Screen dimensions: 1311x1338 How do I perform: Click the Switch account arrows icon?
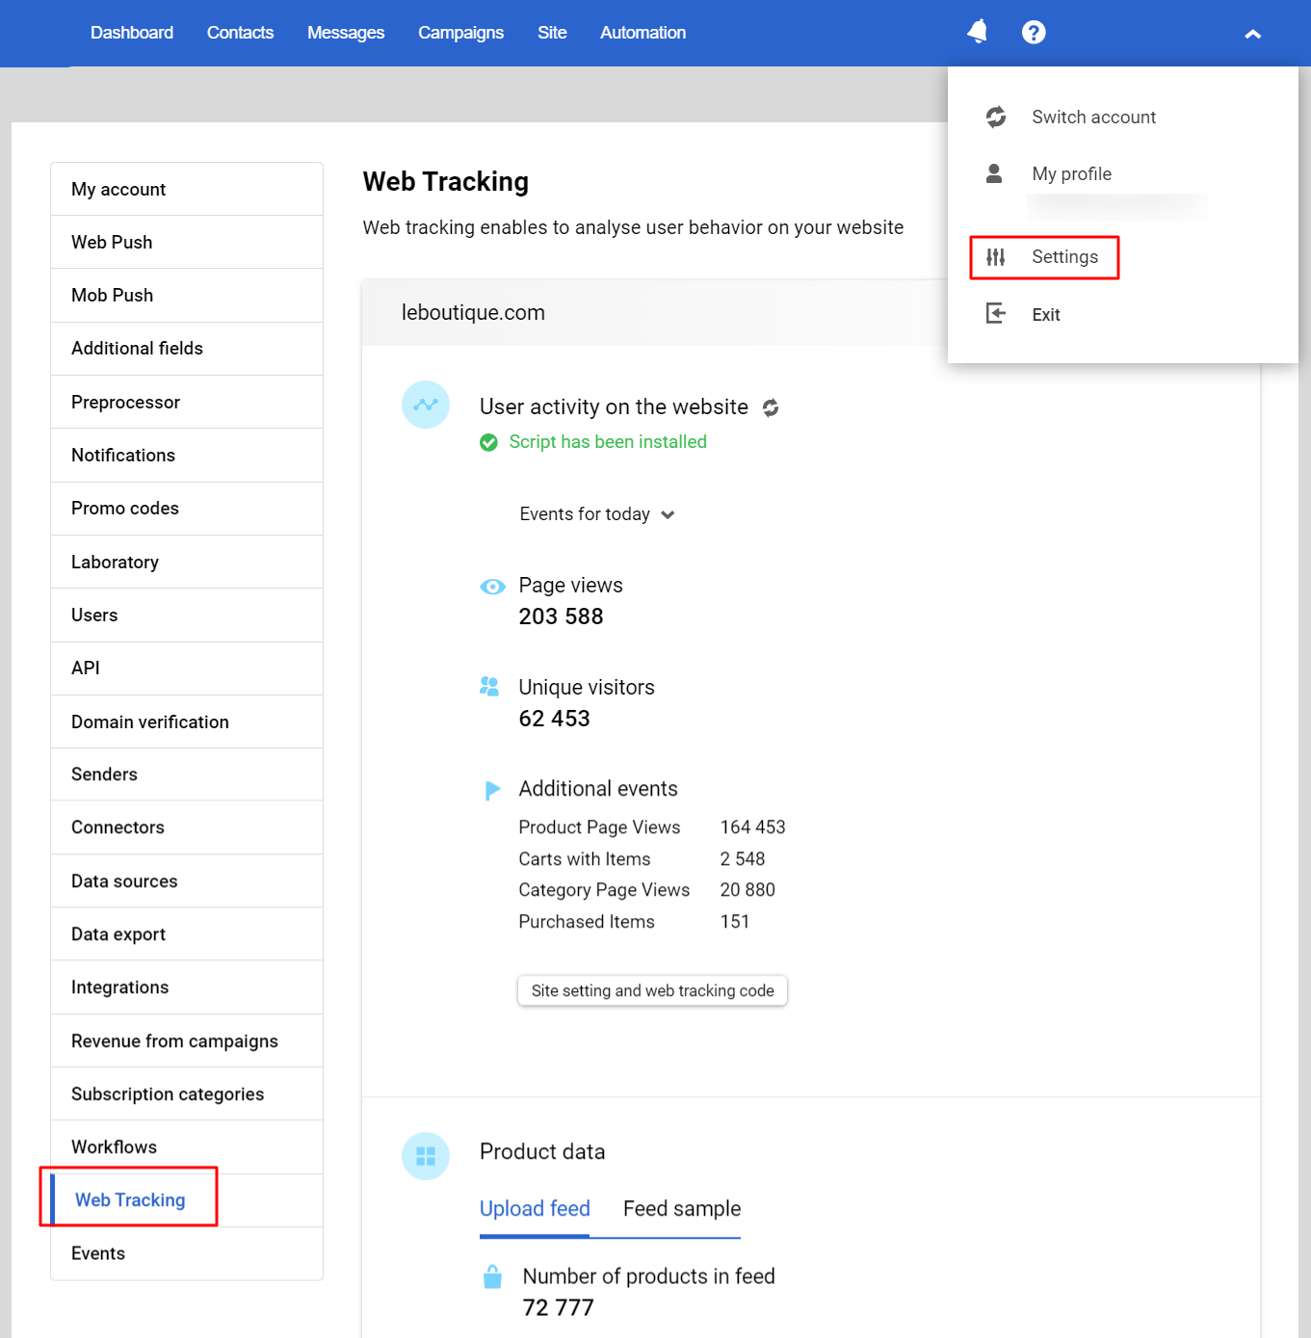click(x=995, y=117)
